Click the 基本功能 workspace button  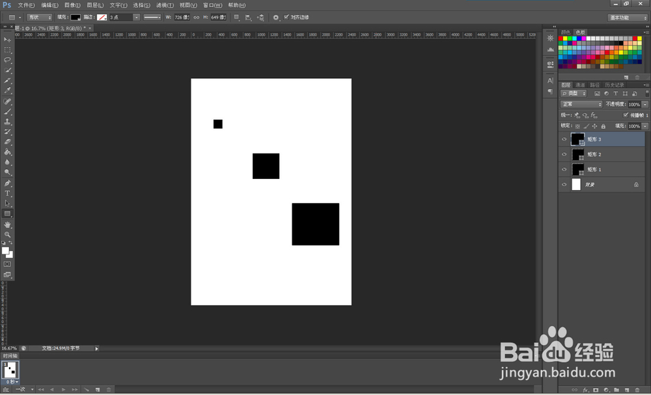[626, 18]
